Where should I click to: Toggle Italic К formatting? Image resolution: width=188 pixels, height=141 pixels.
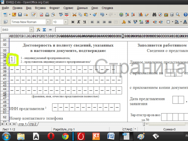(79, 22)
